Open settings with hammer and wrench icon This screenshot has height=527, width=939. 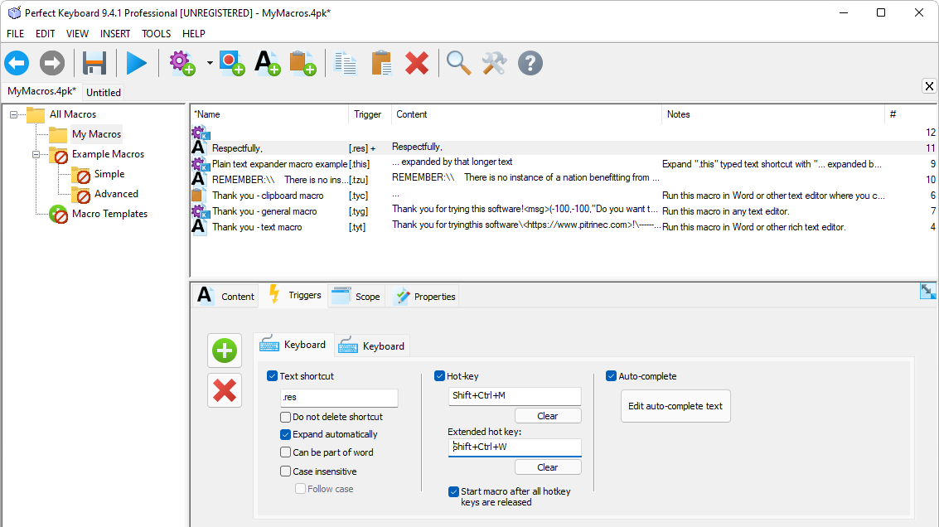coord(494,63)
